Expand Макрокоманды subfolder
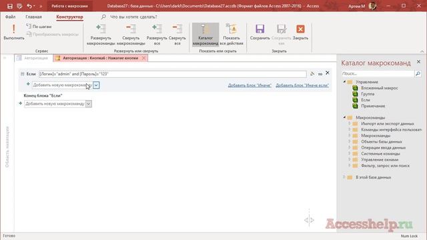The width and height of the screenshot is (427, 240). tap(350, 135)
